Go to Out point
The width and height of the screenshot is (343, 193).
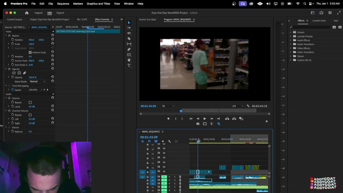tap(219, 119)
